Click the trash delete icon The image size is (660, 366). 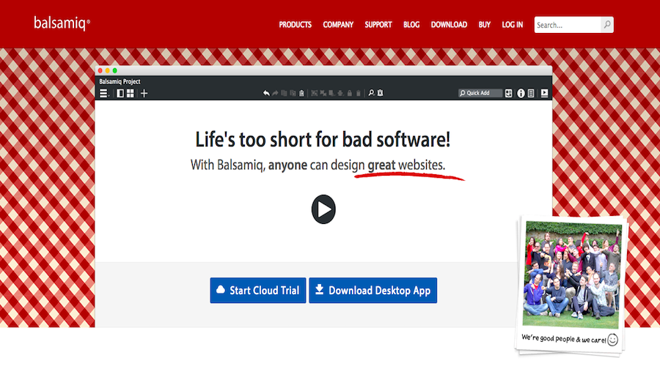tap(358, 93)
